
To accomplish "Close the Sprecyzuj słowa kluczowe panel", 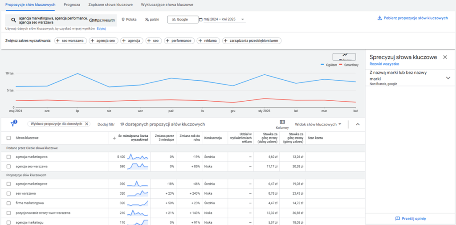I will [x=445, y=57].
